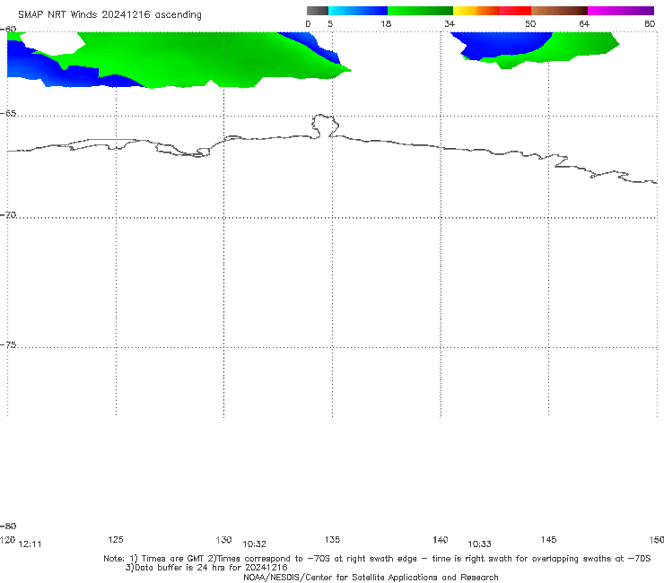The height and width of the screenshot is (583, 664).
Task: Click the longitude label '140'
Action: (x=441, y=539)
